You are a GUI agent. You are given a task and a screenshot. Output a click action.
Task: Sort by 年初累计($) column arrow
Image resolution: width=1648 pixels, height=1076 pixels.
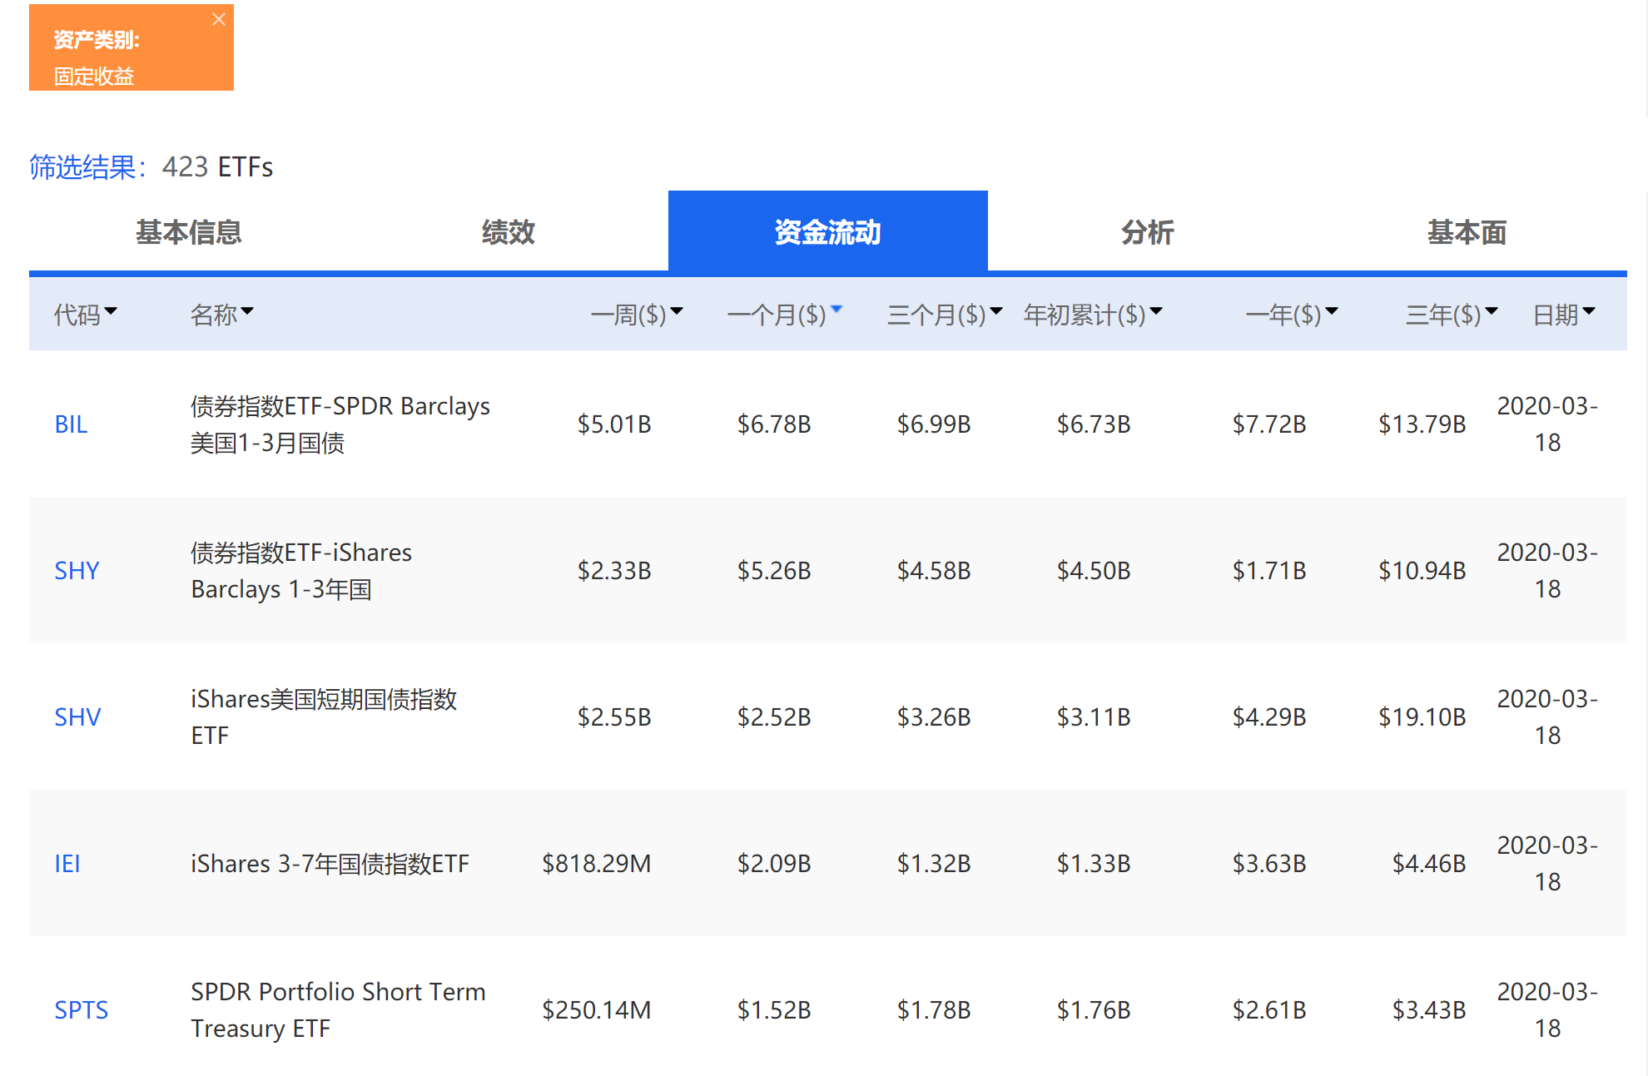click(1156, 311)
